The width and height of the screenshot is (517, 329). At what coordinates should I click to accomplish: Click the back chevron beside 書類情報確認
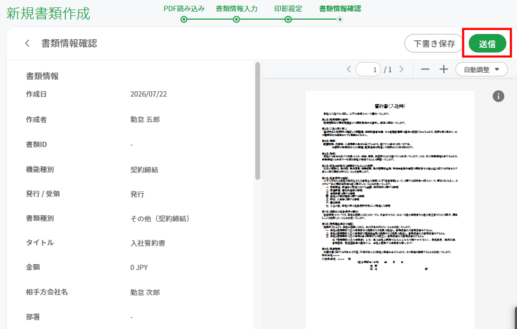click(28, 43)
